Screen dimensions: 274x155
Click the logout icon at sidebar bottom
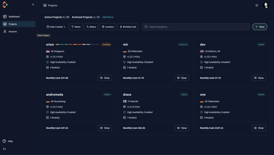point(5,149)
